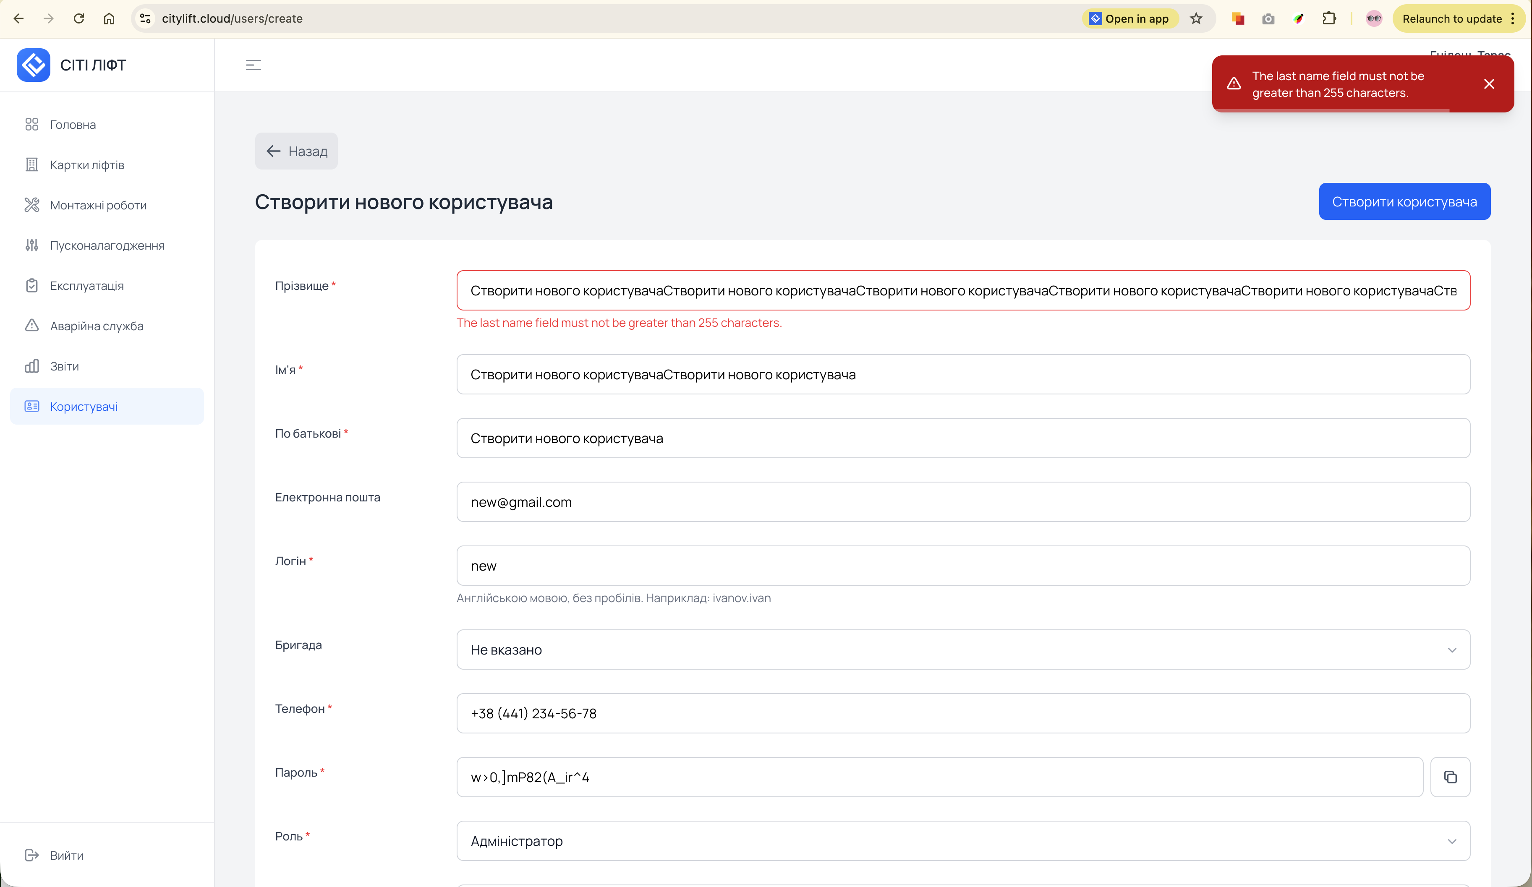Image resolution: width=1532 pixels, height=887 pixels.
Task: Open the Бригада dropdown
Action: tap(963, 650)
